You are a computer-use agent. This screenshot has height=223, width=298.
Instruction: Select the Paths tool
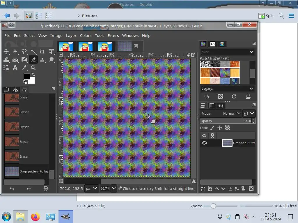coord(6,68)
